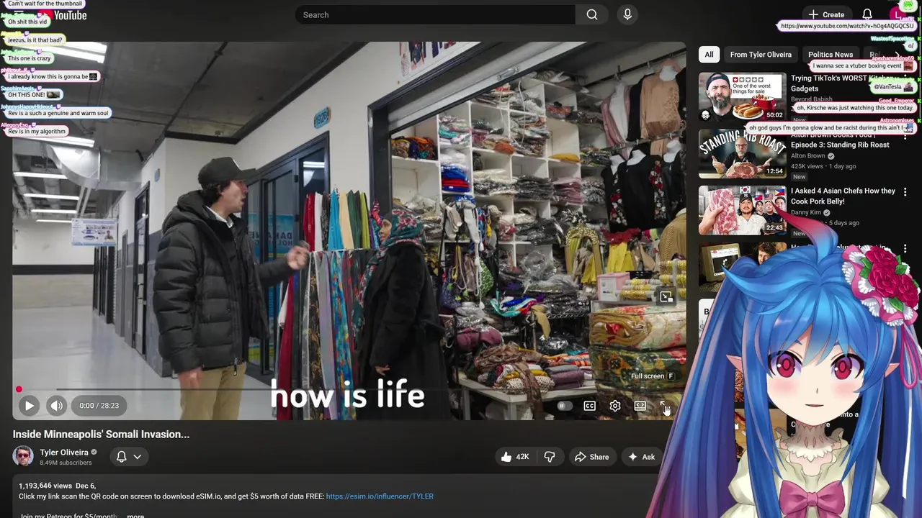The width and height of the screenshot is (922, 518).
Task: Open more options for the Pork Belly video
Action: (x=905, y=192)
